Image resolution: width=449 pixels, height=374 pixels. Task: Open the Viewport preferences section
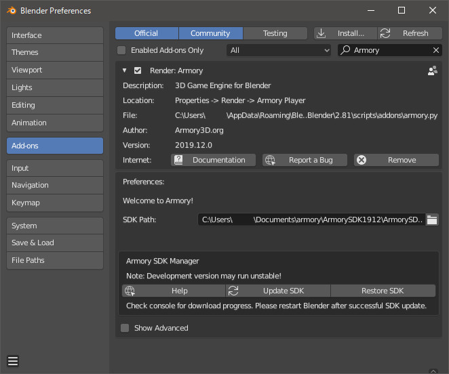coord(55,70)
